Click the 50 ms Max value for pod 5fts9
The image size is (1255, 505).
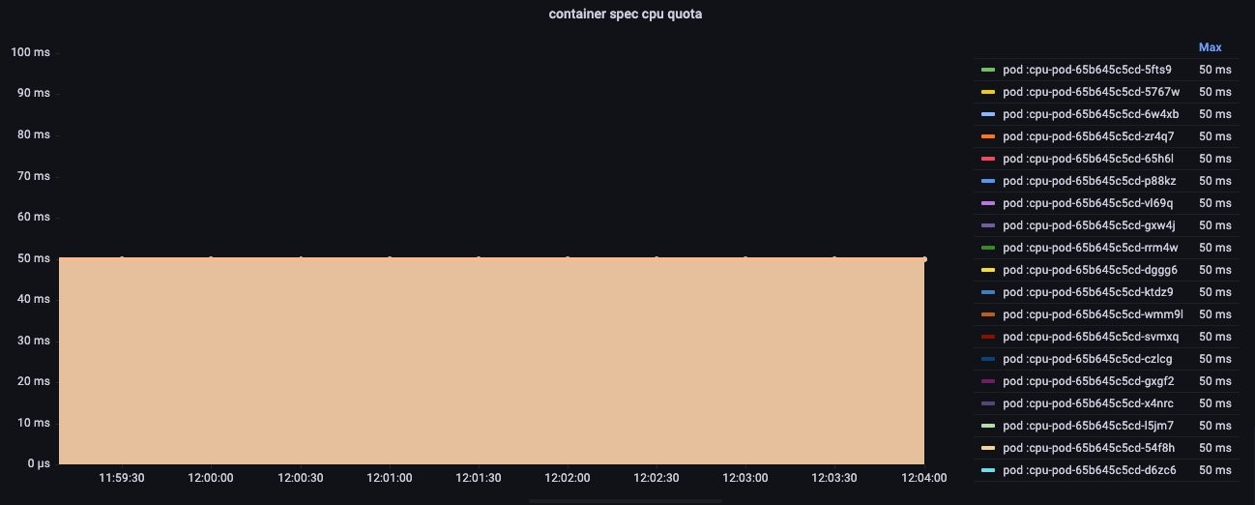point(1215,70)
